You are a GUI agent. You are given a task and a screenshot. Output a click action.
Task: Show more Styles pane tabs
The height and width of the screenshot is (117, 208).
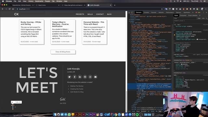200,15
